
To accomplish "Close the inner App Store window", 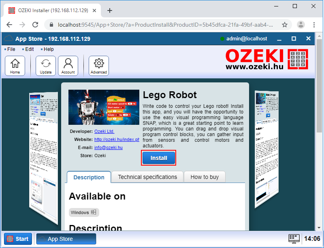I will [x=308, y=38].
